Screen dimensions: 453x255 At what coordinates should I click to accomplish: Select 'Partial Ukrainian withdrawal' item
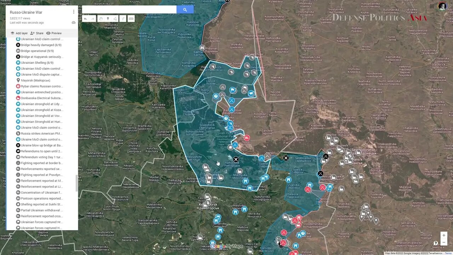point(42,210)
